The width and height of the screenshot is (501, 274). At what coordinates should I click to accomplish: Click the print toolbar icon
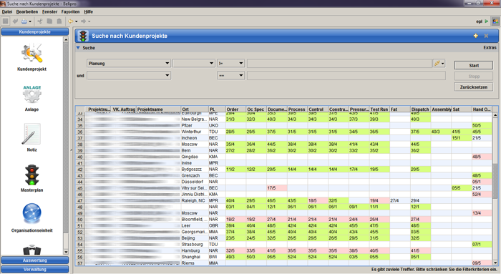(24, 21)
